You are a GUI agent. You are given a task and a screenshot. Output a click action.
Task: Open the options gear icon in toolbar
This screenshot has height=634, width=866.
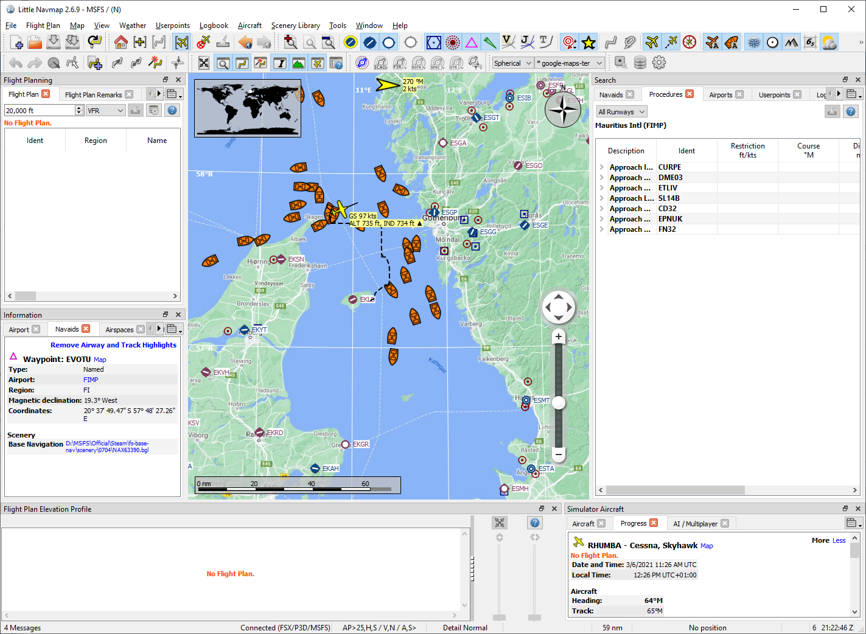coord(659,63)
